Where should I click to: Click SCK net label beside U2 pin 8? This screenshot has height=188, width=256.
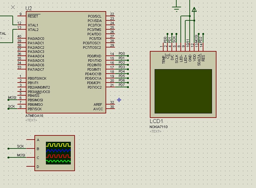coord(11,106)
